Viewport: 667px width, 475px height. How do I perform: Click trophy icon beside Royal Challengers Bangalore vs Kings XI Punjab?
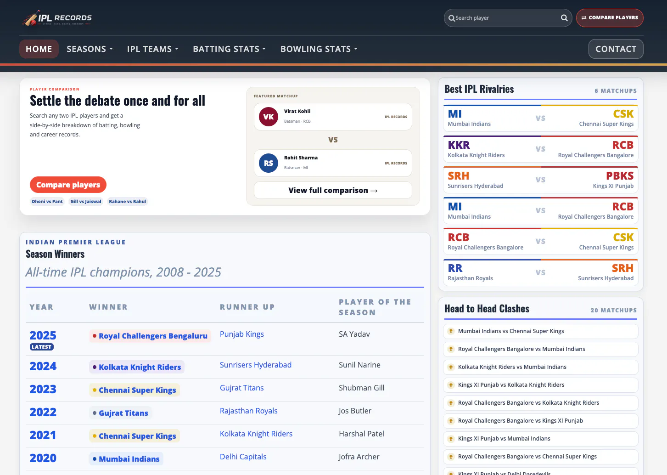click(451, 421)
